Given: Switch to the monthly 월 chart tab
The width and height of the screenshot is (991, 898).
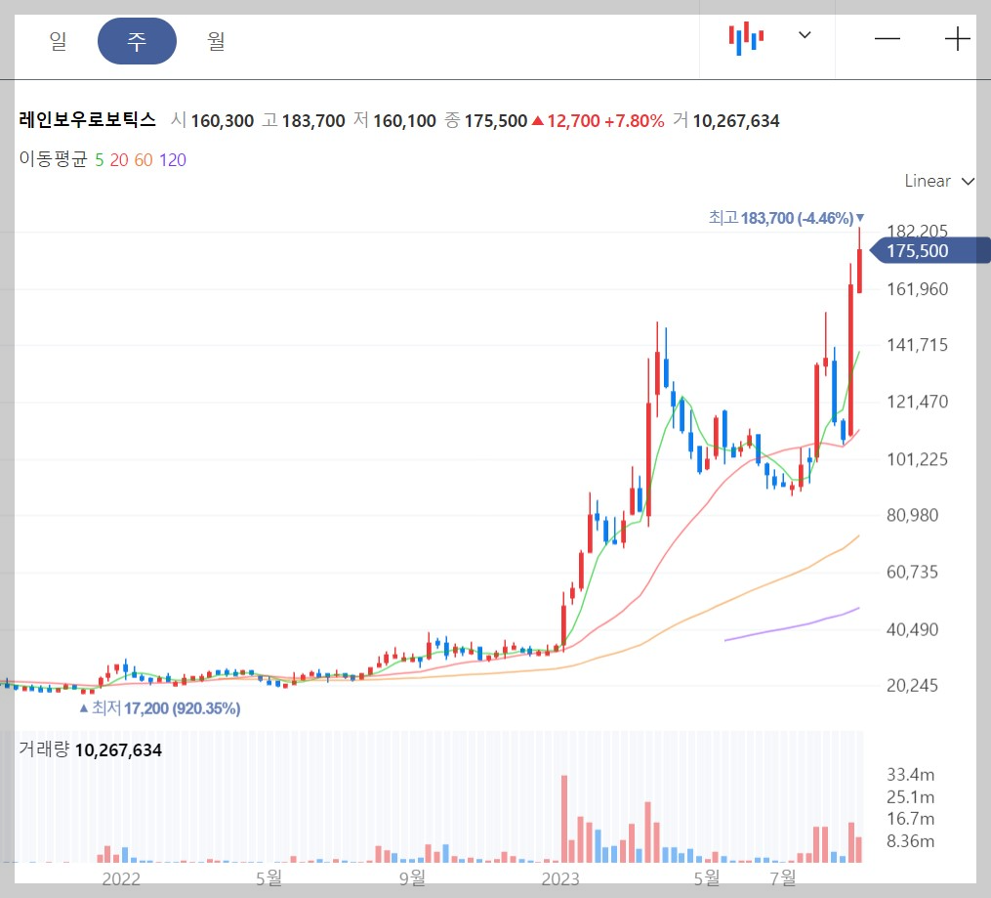Looking at the screenshot, I should [x=216, y=41].
